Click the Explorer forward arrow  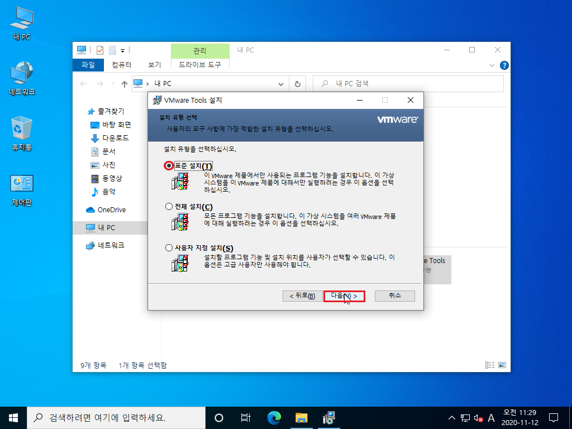click(x=99, y=84)
